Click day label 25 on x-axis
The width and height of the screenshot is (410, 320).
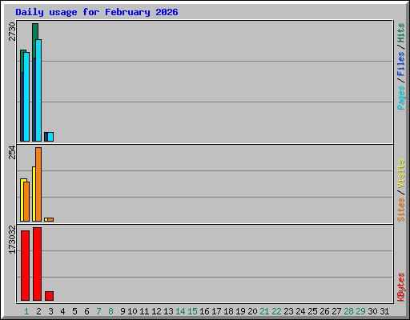(312, 311)
